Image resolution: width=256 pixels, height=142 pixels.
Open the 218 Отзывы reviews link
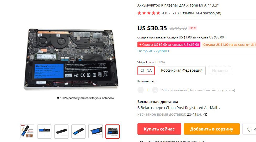pyautogui.click(x=183, y=13)
